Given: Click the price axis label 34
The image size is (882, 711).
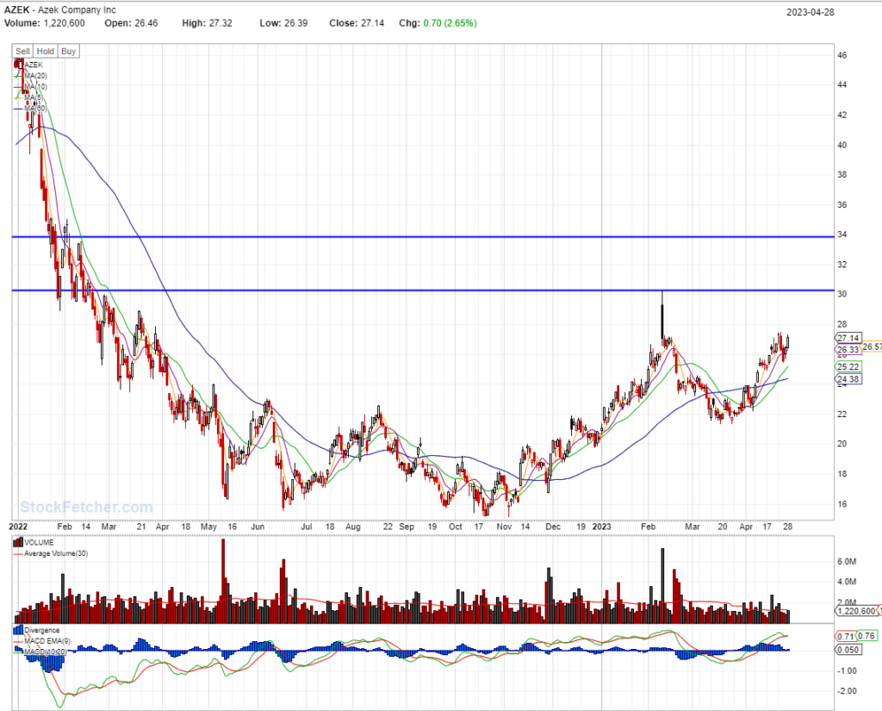Looking at the screenshot, I should [842, 234].
